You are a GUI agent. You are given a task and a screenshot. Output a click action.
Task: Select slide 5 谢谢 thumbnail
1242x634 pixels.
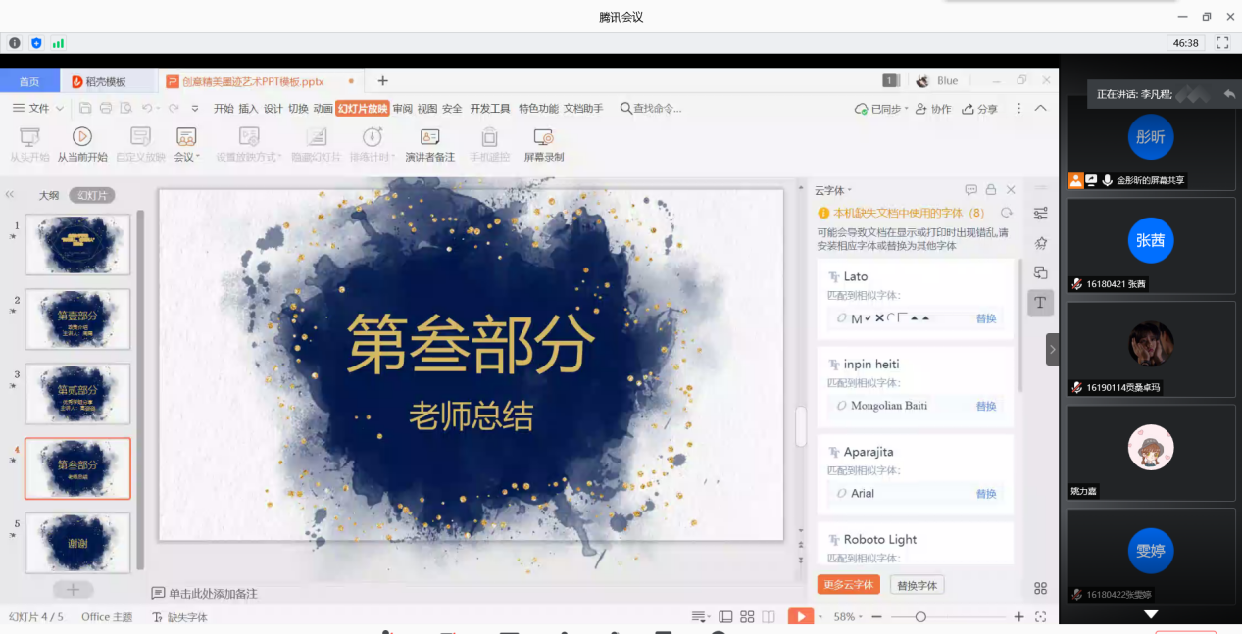tap(77, 543)
